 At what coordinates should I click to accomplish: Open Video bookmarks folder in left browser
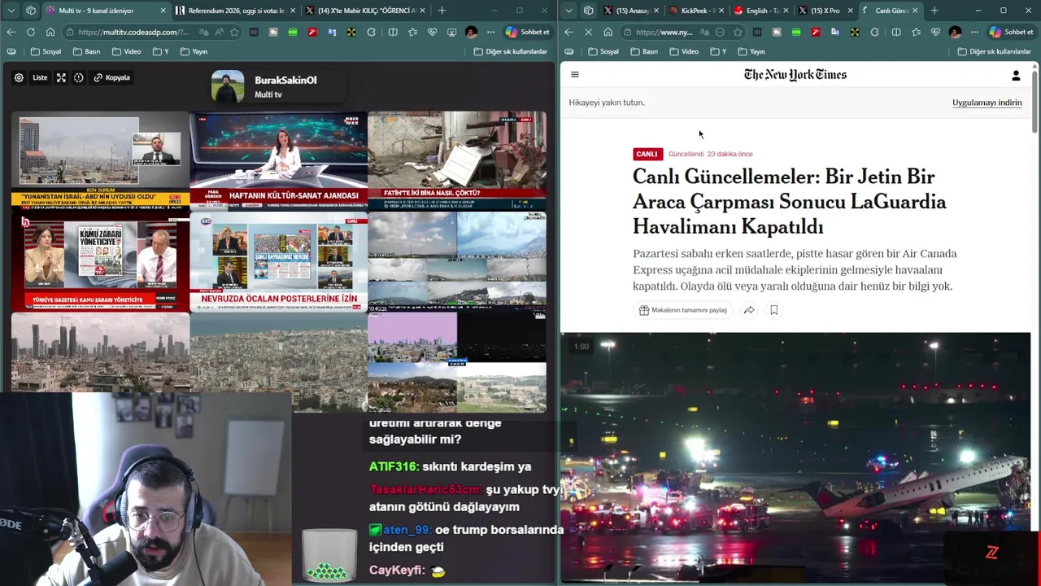pos(126,51)
